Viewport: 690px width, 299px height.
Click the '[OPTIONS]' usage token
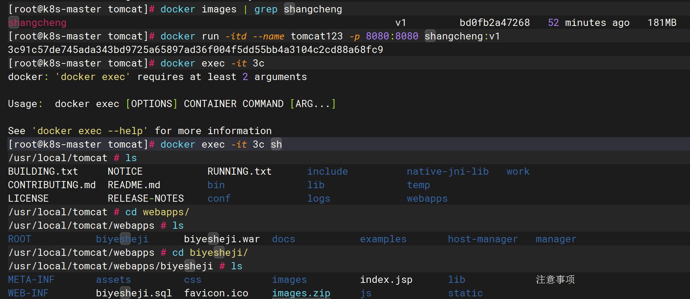pyautogui.click(x=152, y=104)
